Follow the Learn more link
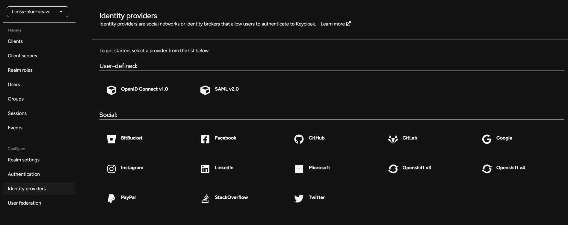 pos(336,24)
